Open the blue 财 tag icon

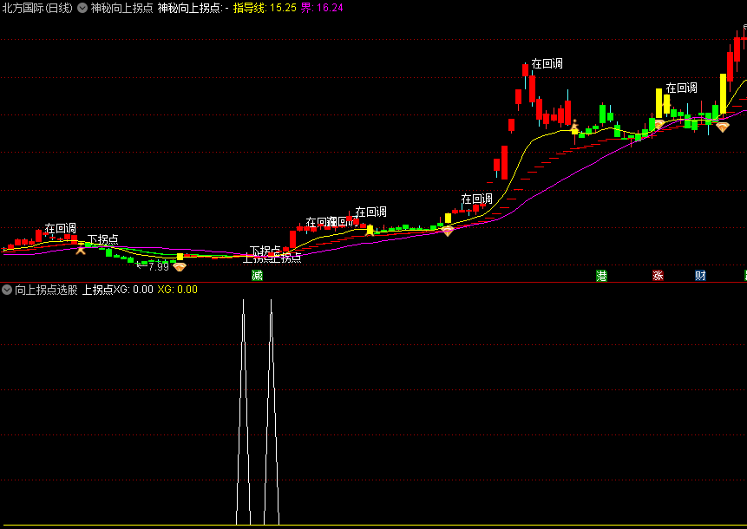tap(700, 275)
